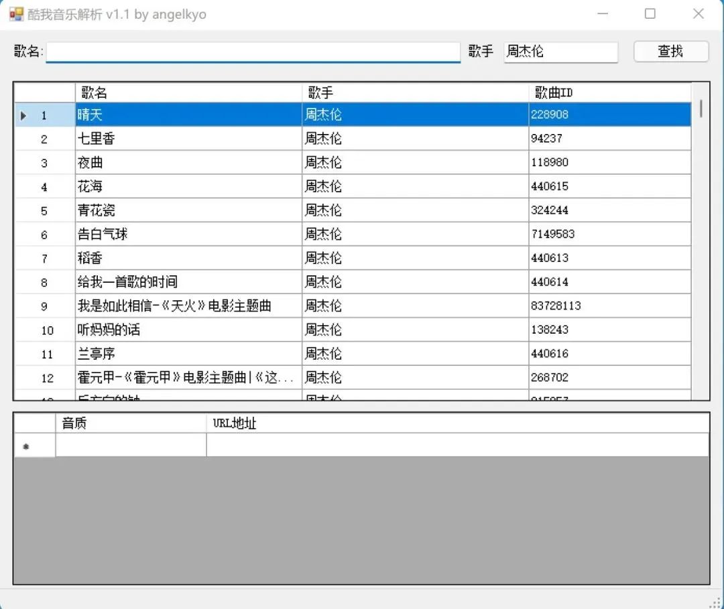The width and height of the screenshot is (724, 609).
Task: Sort by the 歌手 column header
Action: point(415,92)
